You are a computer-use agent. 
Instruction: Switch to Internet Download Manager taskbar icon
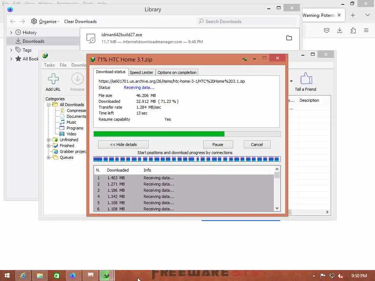tap(106, 276)
